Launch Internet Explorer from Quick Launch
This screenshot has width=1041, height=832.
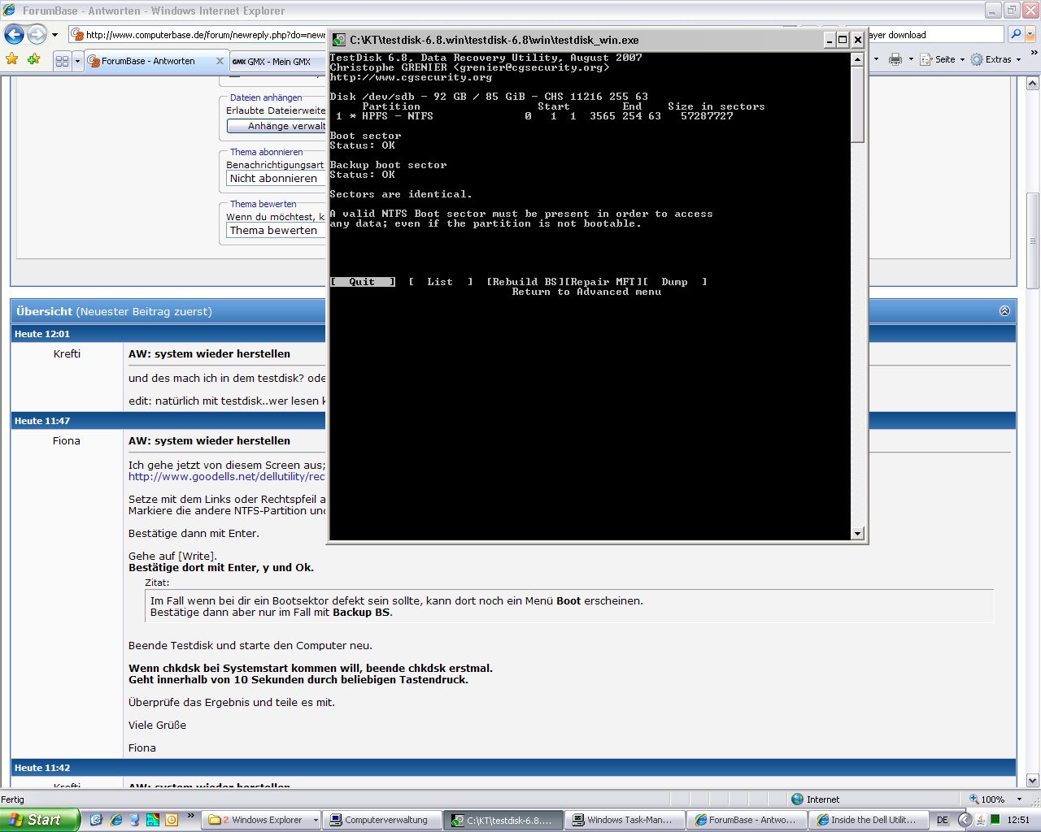click(x=116, y=820)
